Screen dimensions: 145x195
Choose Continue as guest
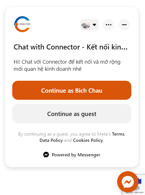[x=72, y=114]
